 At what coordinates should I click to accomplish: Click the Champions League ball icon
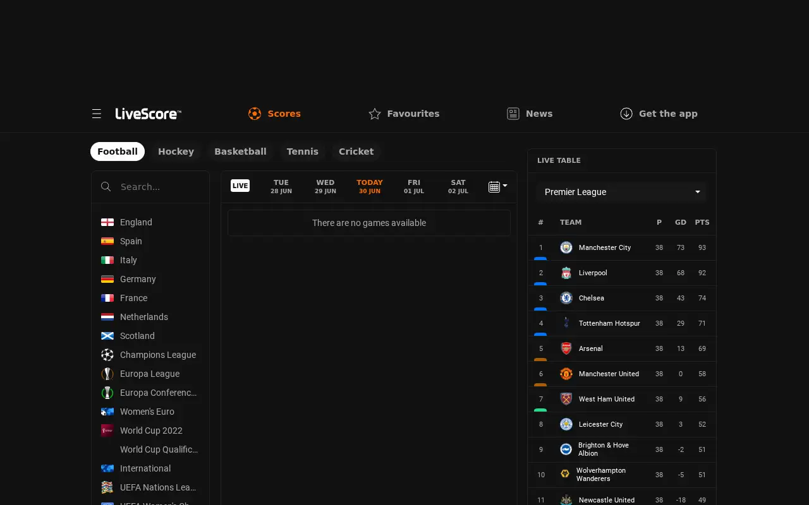107,355
